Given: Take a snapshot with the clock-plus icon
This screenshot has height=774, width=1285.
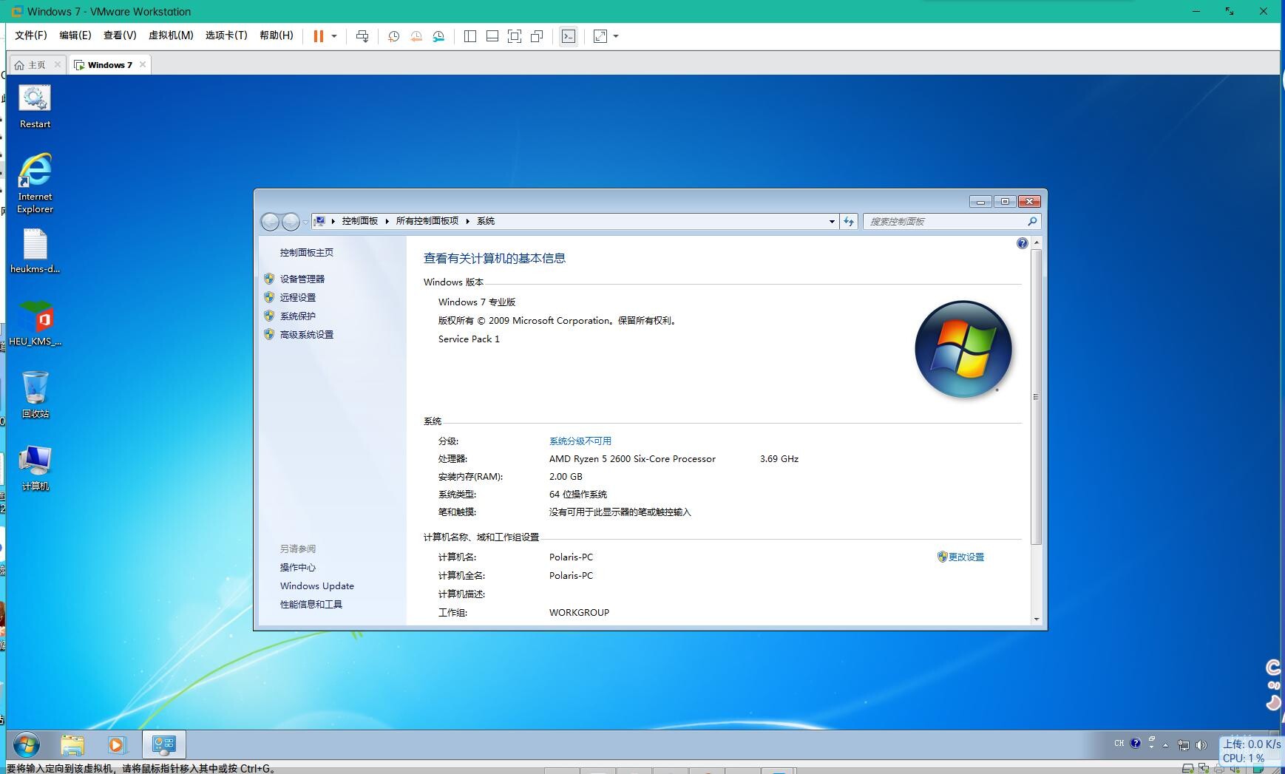Looking at the screenshot, I should 393,36.
